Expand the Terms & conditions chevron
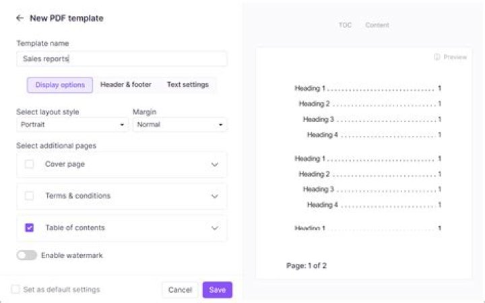Image resolution: width=485 pixels, height=303 pixels. pyautogui.click(x=215, y=196)
